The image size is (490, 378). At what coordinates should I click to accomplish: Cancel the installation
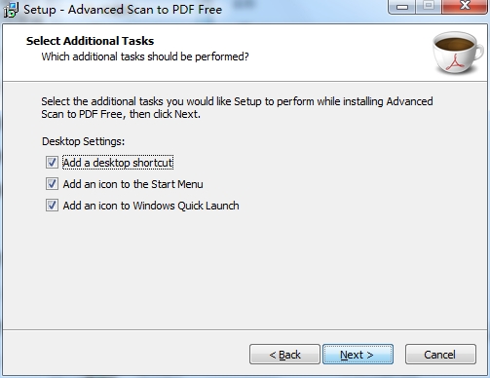(x=440, y=355)
